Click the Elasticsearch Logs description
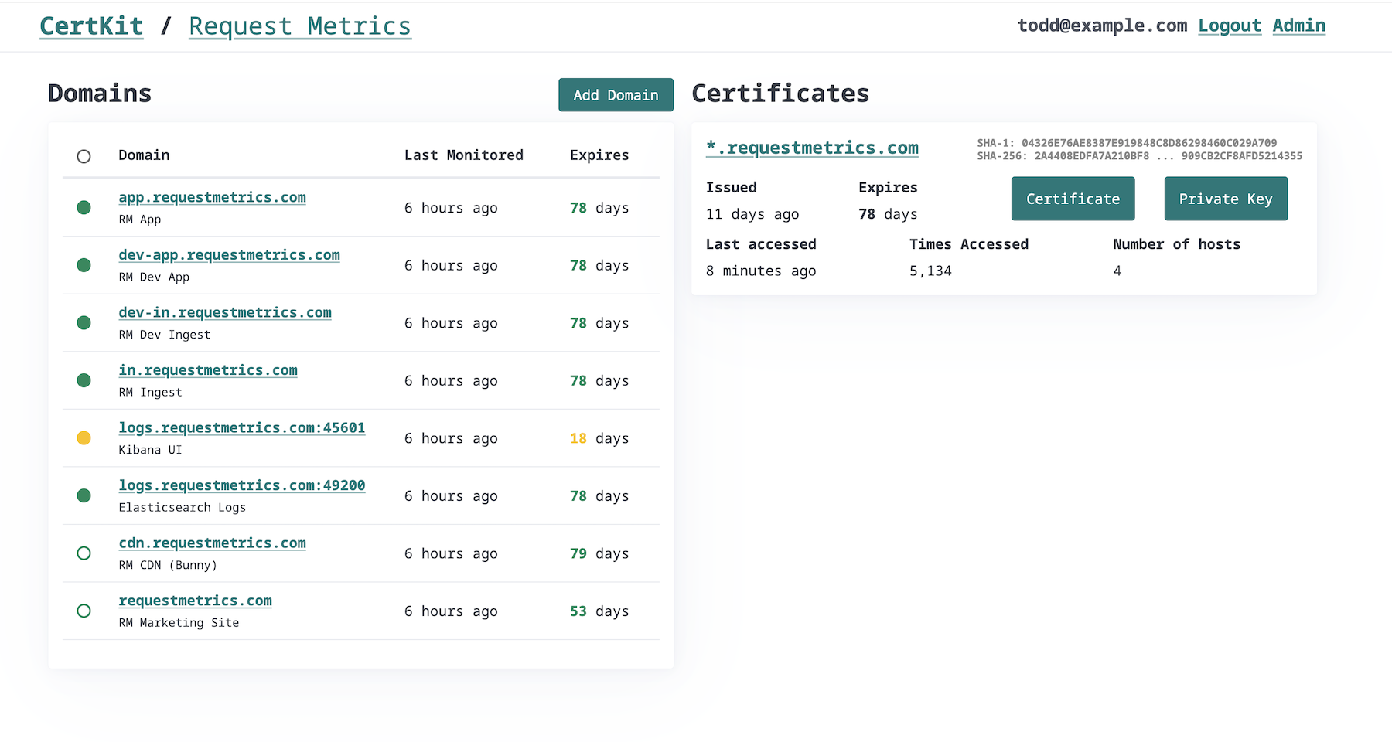Viewport: 1392px width, 742px height. coord(182,508)
